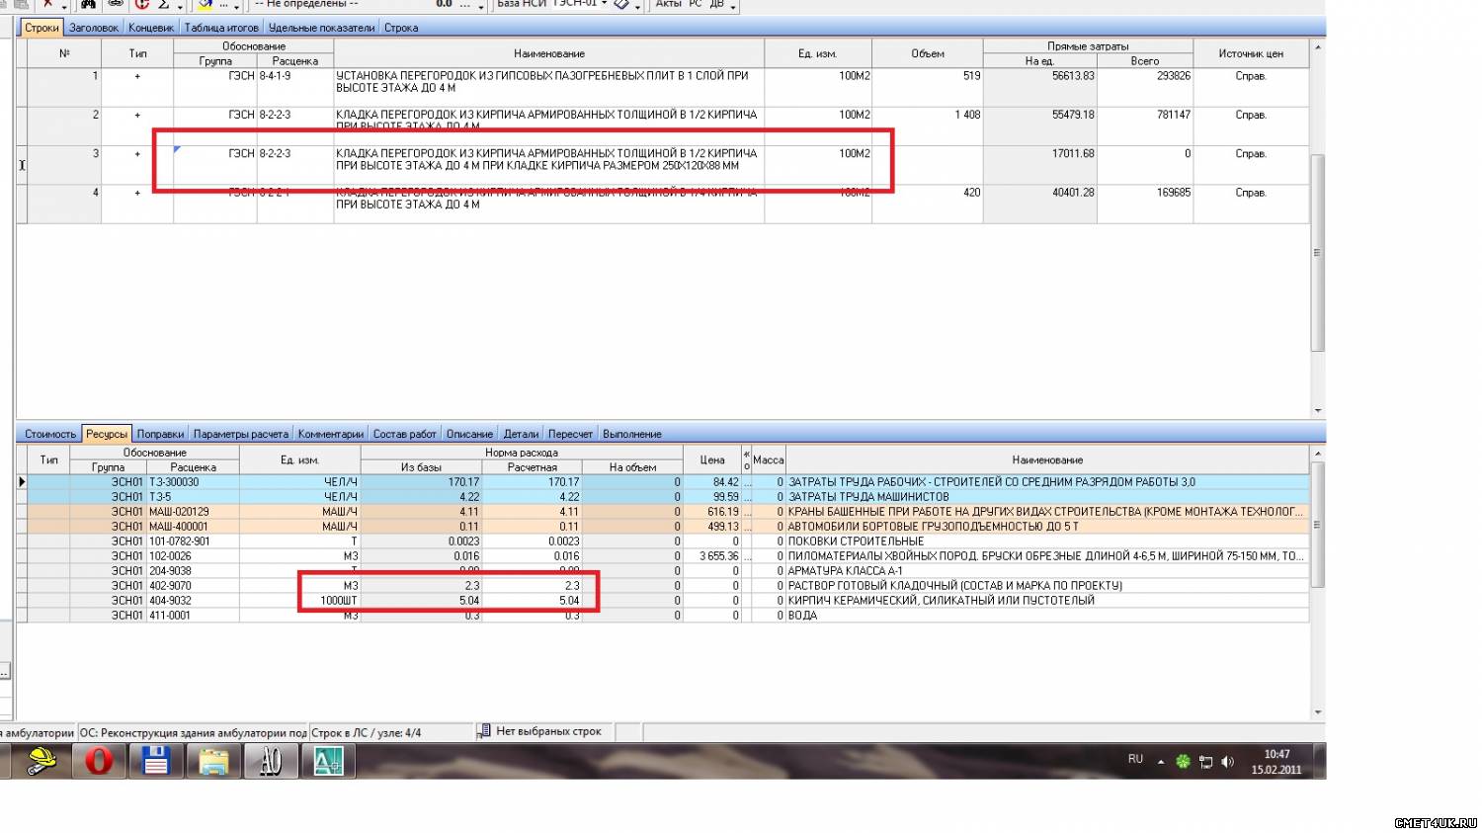This screenshot has height=833, width=1482.
Task: Click the volume speaker tray icon
Action: (x=1228, y=762)
